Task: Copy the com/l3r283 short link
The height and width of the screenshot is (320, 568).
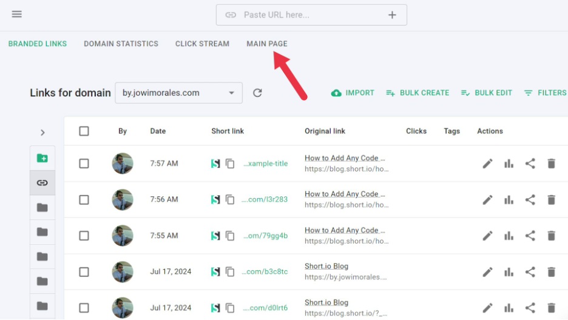Action: [230, 199]
